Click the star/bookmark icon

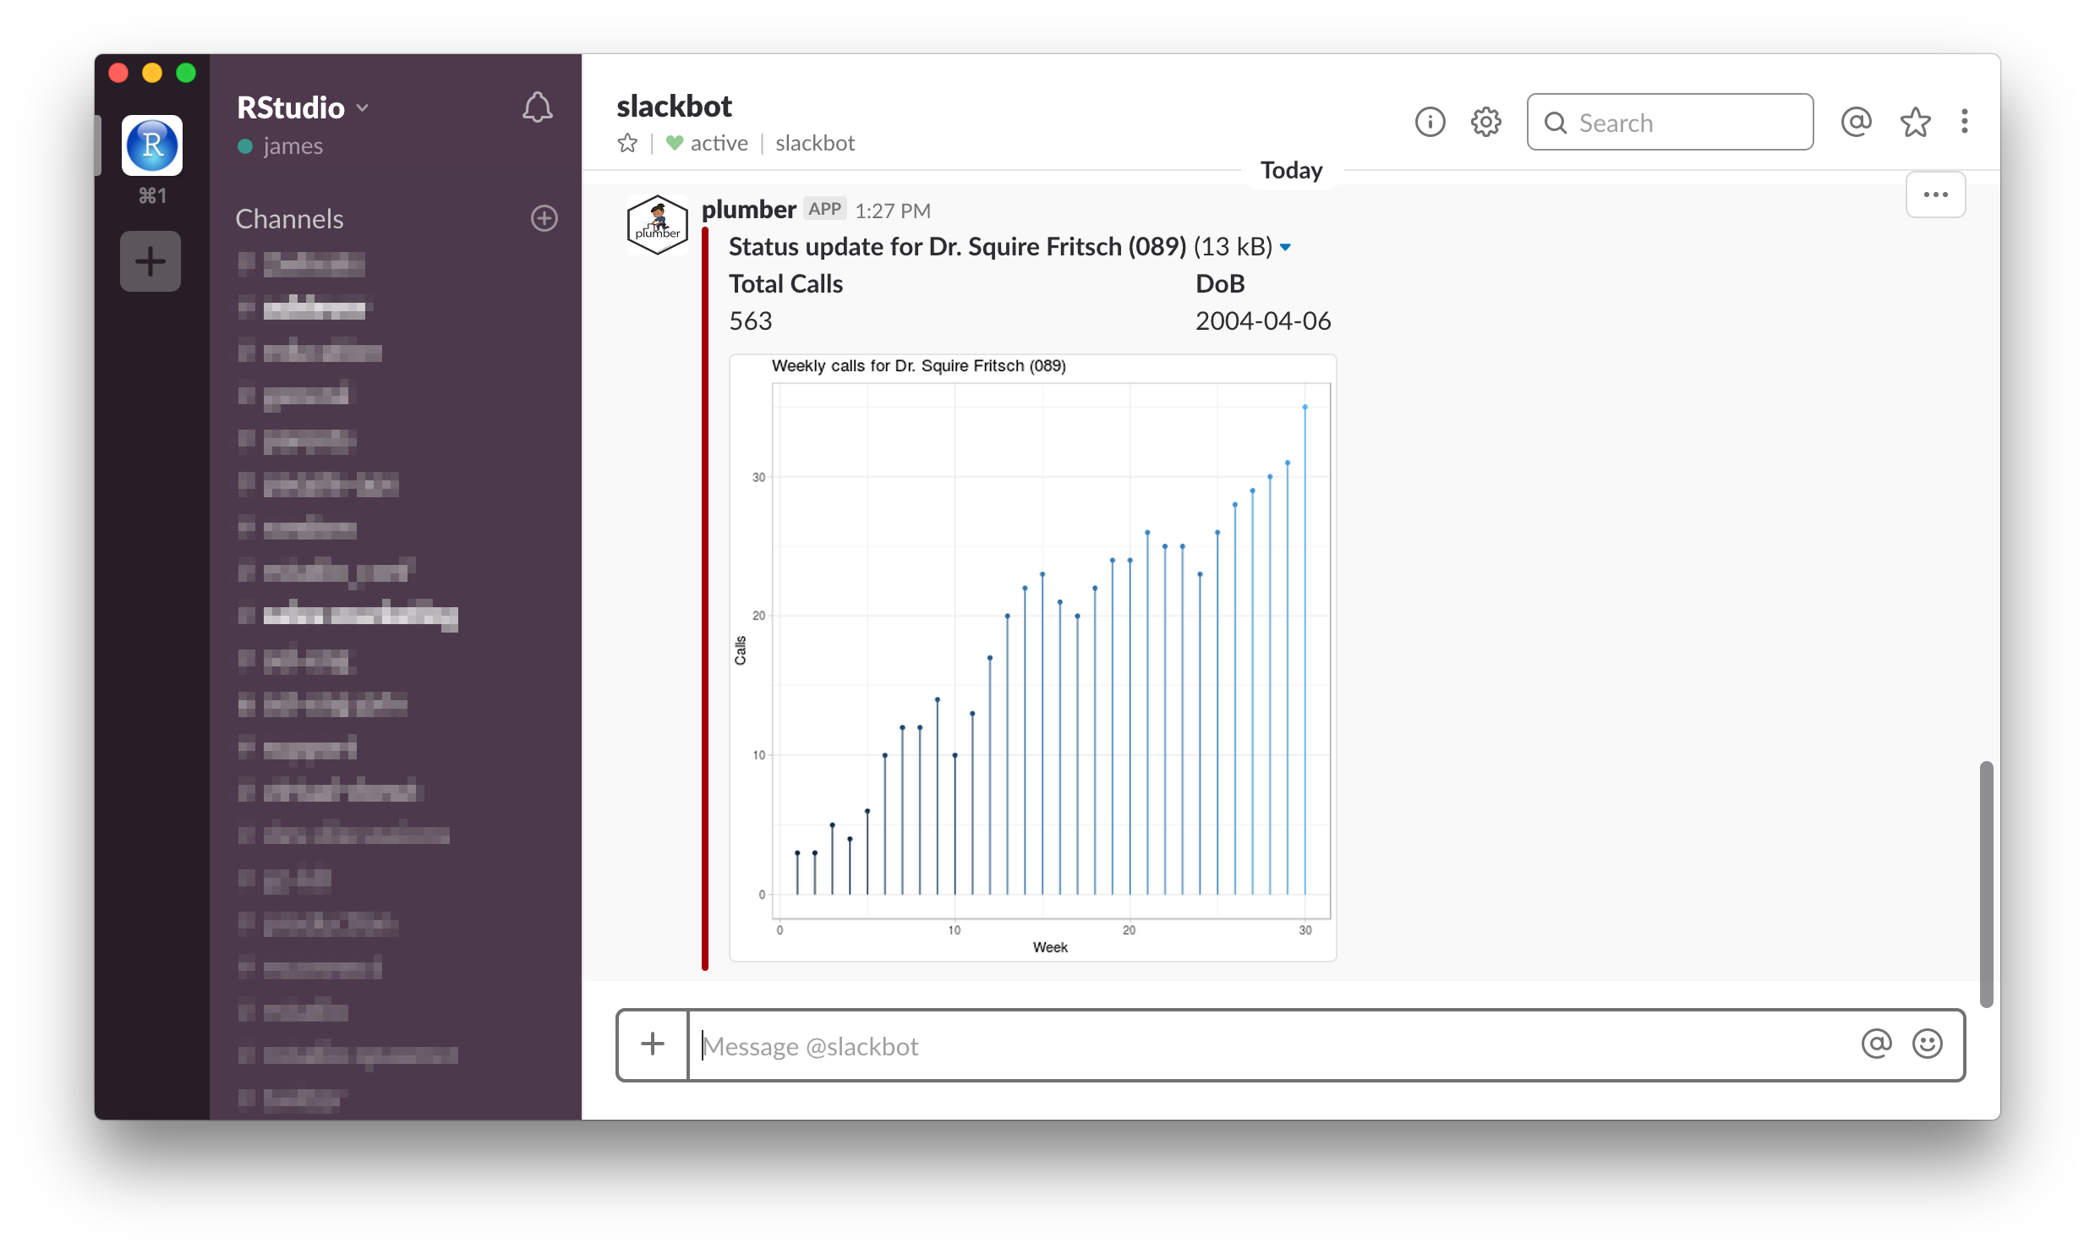(1914, 123)
